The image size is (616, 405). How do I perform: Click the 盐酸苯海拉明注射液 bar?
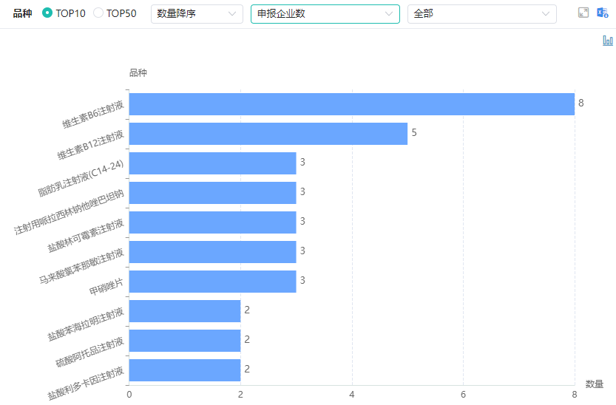click(185, 311)
